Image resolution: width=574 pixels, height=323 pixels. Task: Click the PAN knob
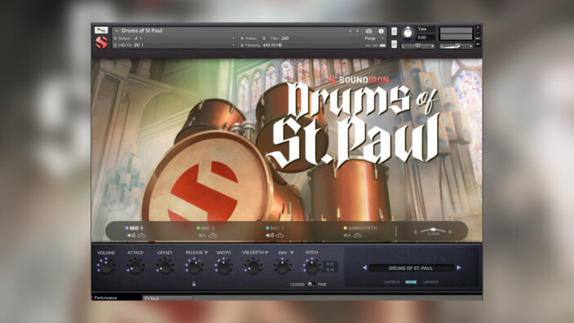(282, 266)
